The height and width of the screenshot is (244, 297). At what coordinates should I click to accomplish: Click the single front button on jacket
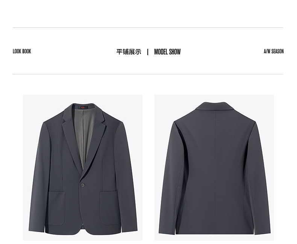coord(83,185)
